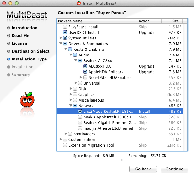Check the Universal audio checkbox
The width and height of the screenshot is (194, 177).
[x=80, y=83]
